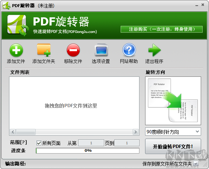The image size is (209, 169).
Task: Minimize the PDF旋转器 window
Action: coord(197,5)
